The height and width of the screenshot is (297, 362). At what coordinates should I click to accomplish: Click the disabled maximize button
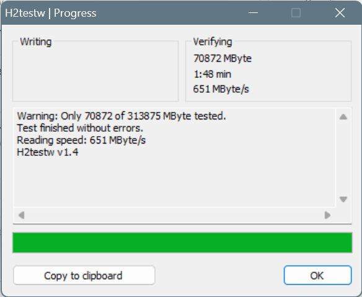pyautogui.click(x=296, y=12)
